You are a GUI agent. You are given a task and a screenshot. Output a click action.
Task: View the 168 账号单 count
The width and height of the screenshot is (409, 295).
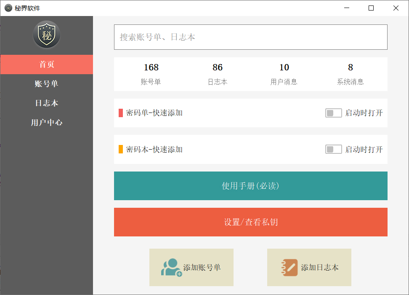[x=151, y=74]
